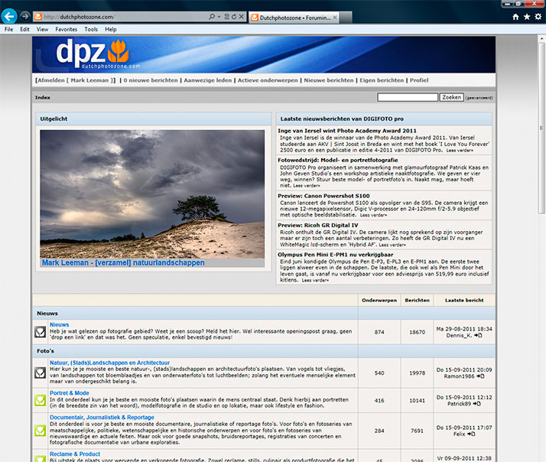Go to last post icon by Ramon1986

[480, 376]
